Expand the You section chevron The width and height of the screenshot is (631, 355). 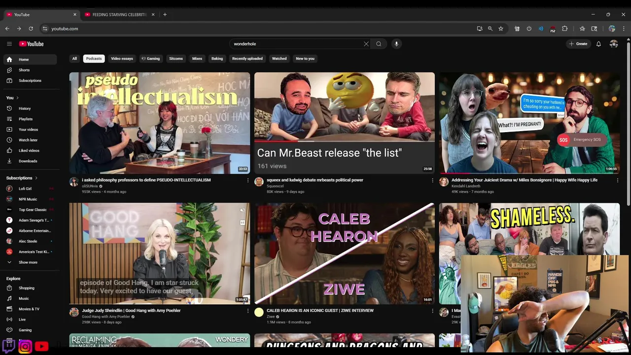(x=17, y=98)
